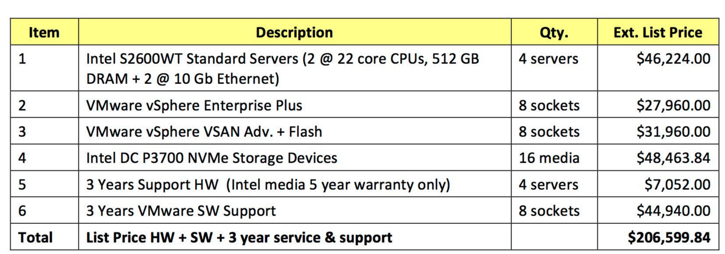Click the 16 media quantity cell

click(x=554, y=157)
